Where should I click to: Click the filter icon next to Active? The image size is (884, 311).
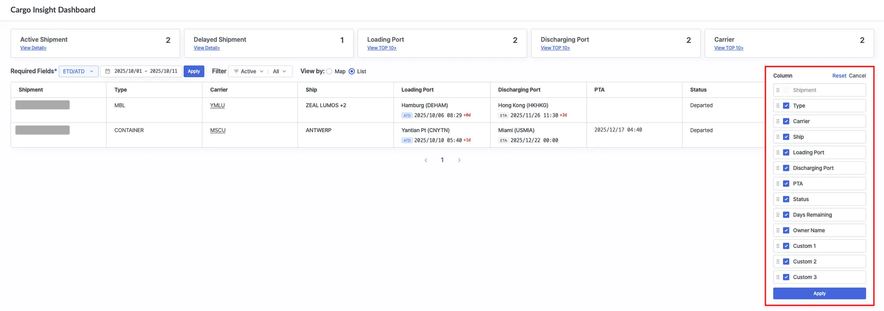click(236, 71)
